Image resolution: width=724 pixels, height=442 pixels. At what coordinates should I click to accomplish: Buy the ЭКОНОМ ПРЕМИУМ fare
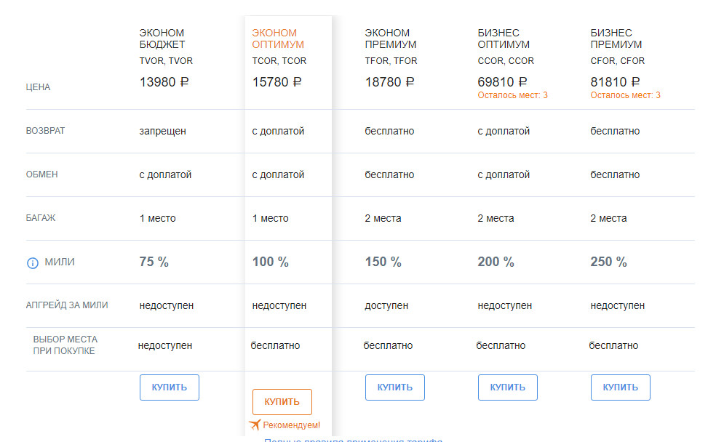pyautogui.click(x=394, y=387)
